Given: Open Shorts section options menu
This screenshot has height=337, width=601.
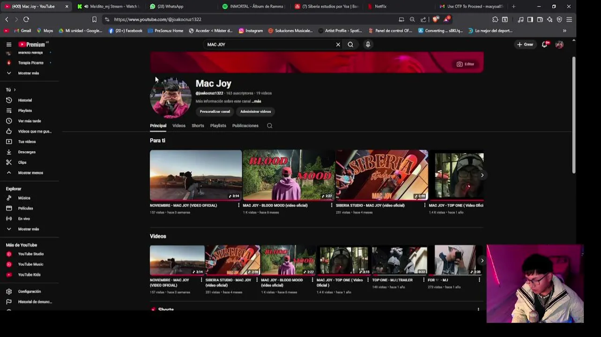Looking at the screenshot, I should (478, 309).
